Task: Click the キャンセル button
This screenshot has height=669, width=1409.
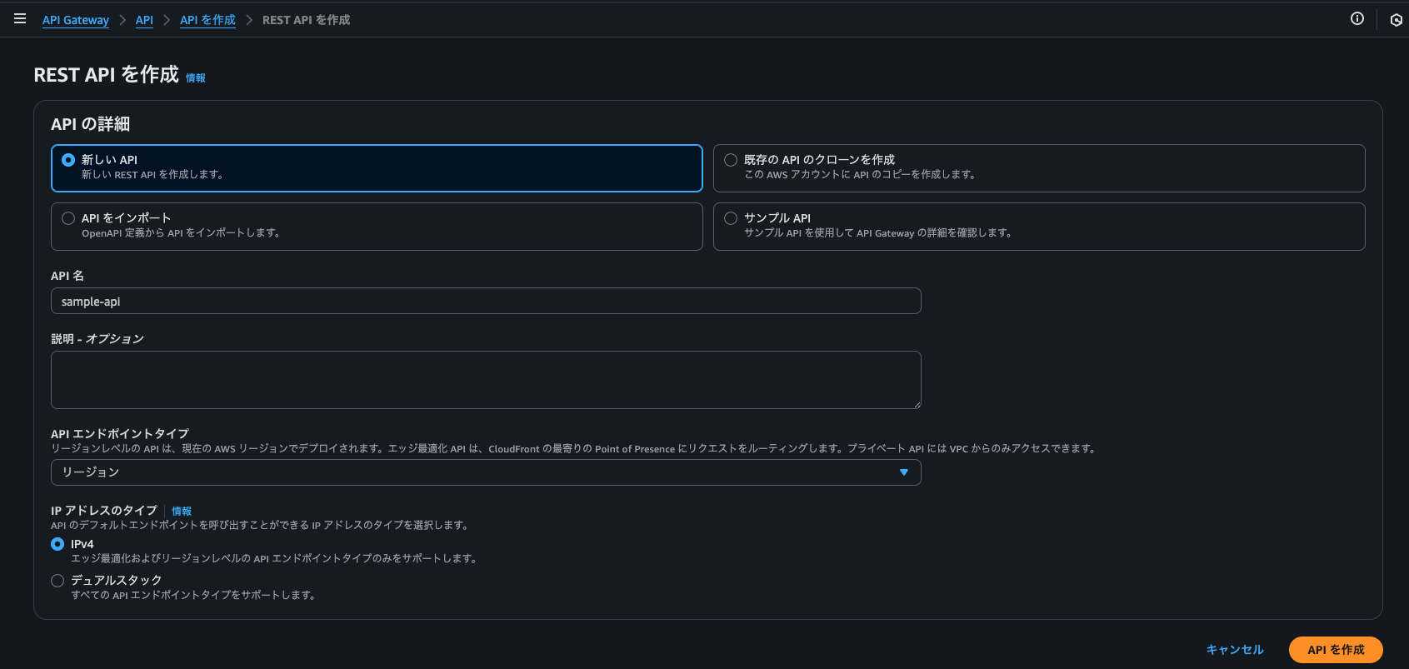Action: [x=1235, y=650]
